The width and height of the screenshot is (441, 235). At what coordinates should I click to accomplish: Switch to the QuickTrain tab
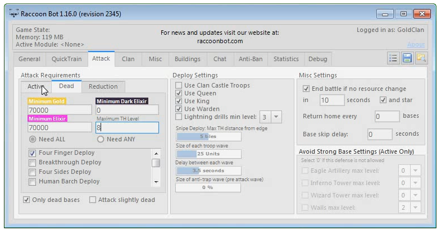(66, 59)
